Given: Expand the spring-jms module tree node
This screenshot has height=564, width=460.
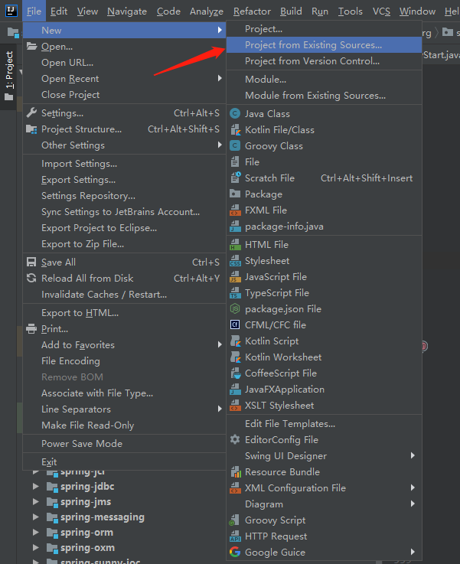Looking at the screenshot, I should tap(36, 502).
